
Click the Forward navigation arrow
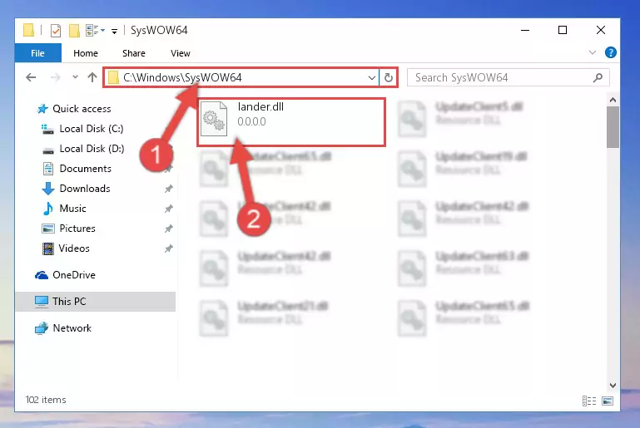(x=55, y=77)
